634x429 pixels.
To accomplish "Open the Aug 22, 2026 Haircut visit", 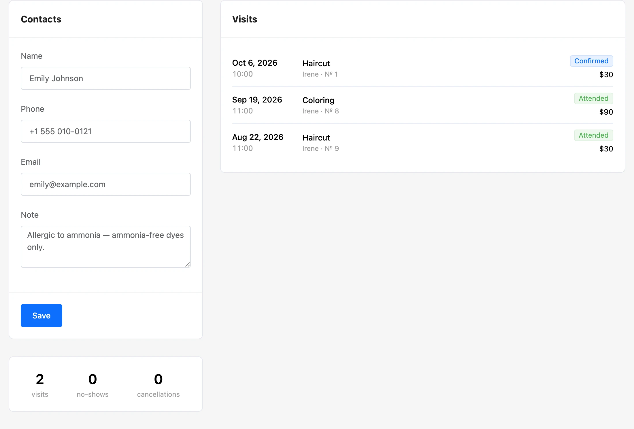I will click(x=422, y=143).
